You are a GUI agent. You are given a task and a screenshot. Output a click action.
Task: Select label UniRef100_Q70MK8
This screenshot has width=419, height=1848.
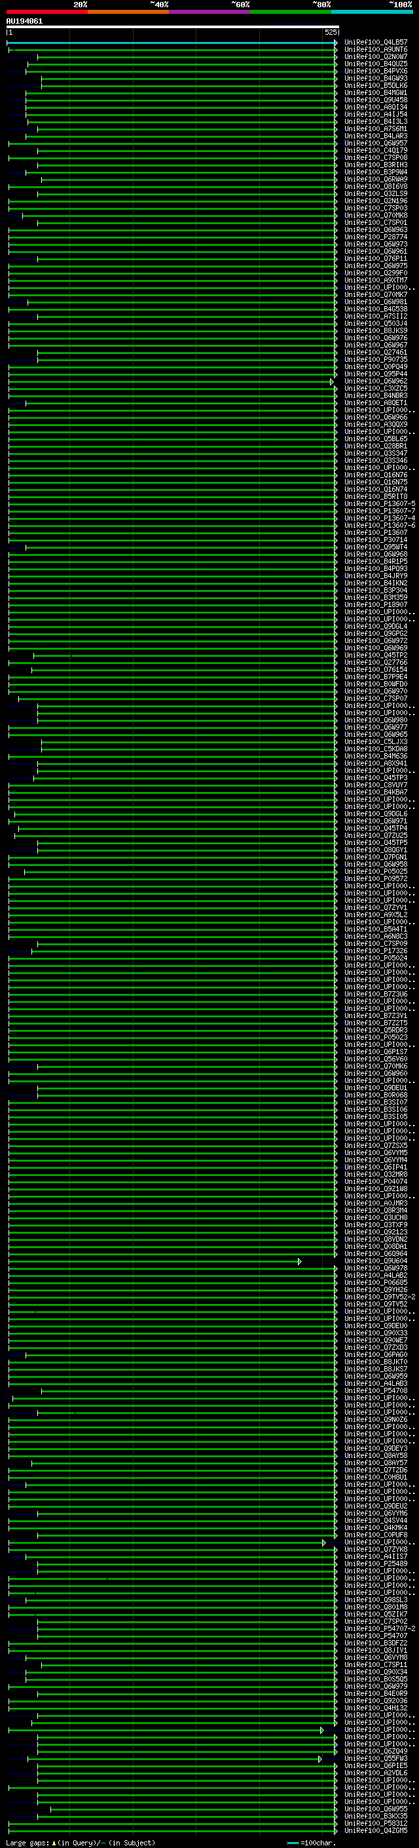375,215
